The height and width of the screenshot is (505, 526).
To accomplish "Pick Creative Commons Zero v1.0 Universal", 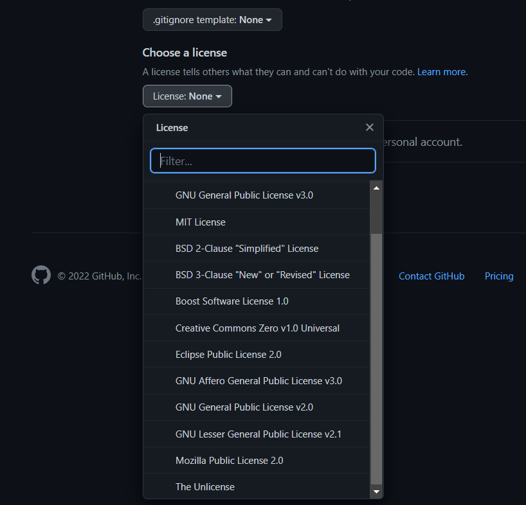I will (x=257, y=328).
